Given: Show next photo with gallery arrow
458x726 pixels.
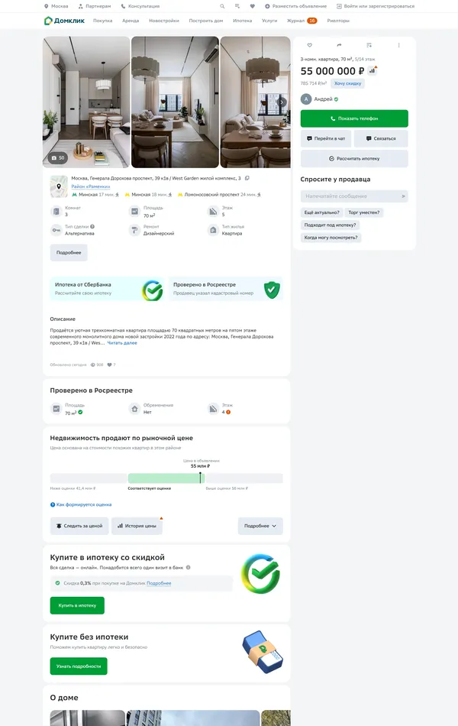Looking at the screenshot, I should (x=281, y=102).
